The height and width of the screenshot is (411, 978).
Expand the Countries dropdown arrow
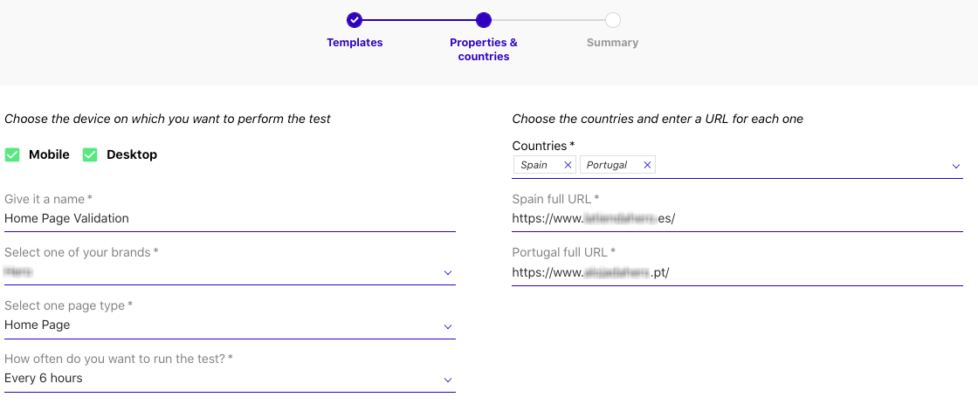[x=956, y=166]
